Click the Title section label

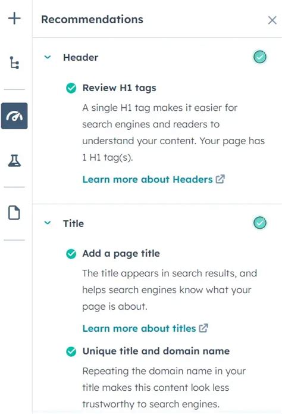click(x=73, y=223)
